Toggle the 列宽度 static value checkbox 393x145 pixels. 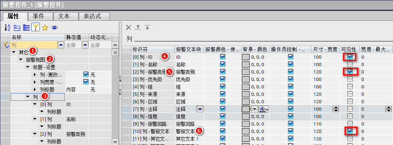[x=86, y=82]
